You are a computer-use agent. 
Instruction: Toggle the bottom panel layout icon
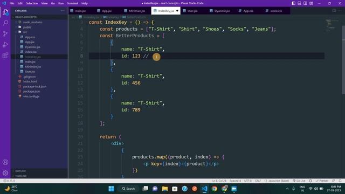[300, 3]
